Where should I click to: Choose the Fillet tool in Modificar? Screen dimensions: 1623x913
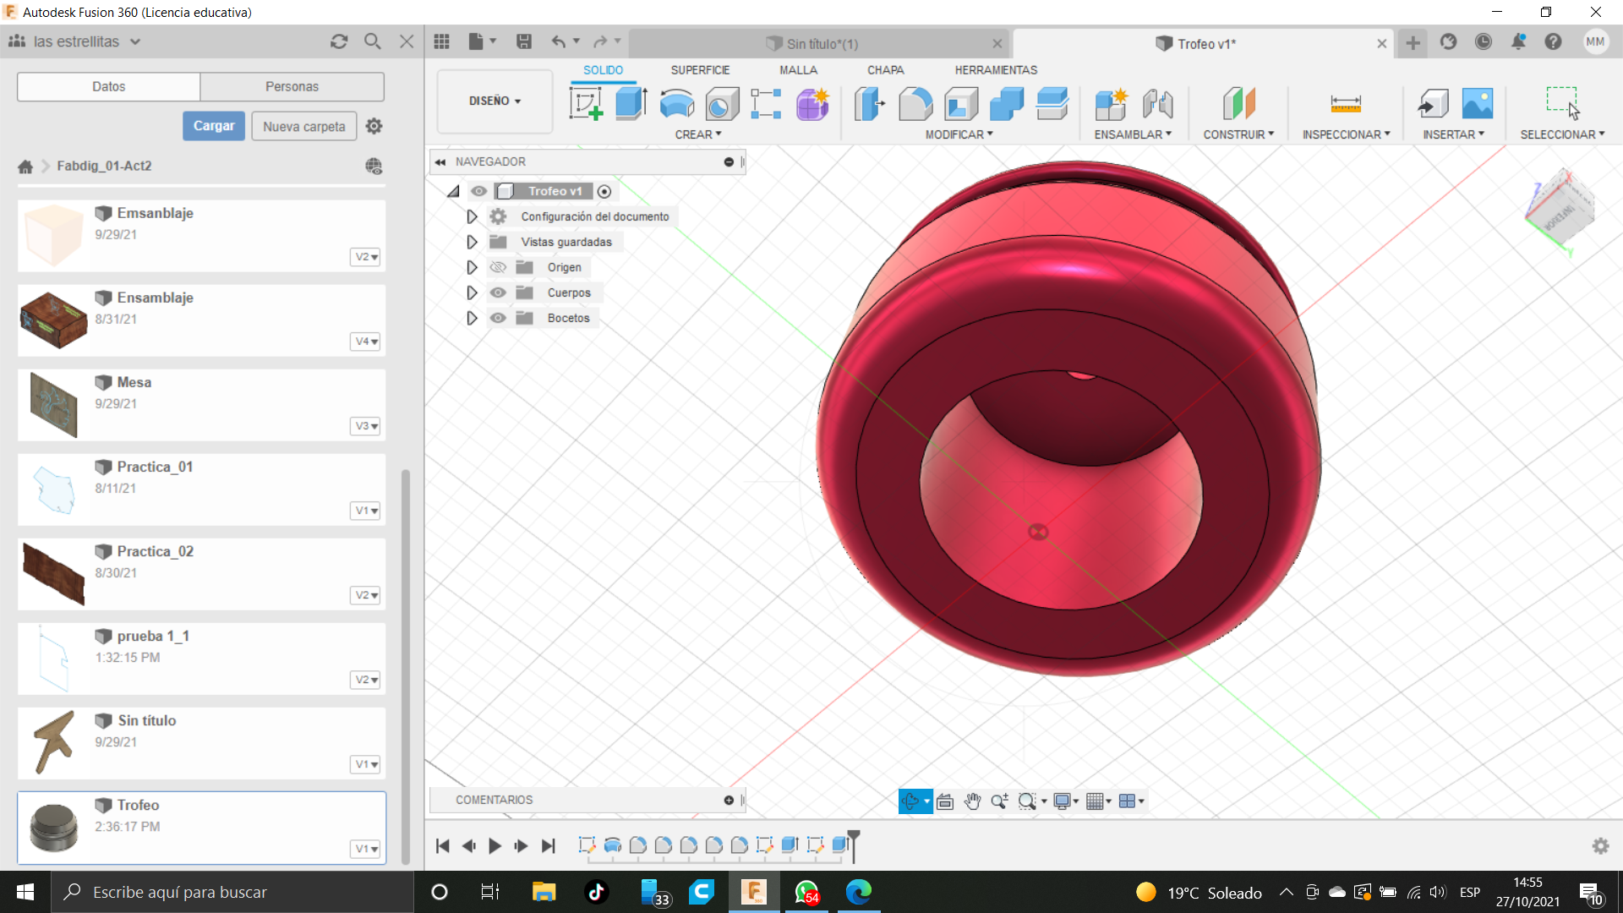click(x=915, y=104)
